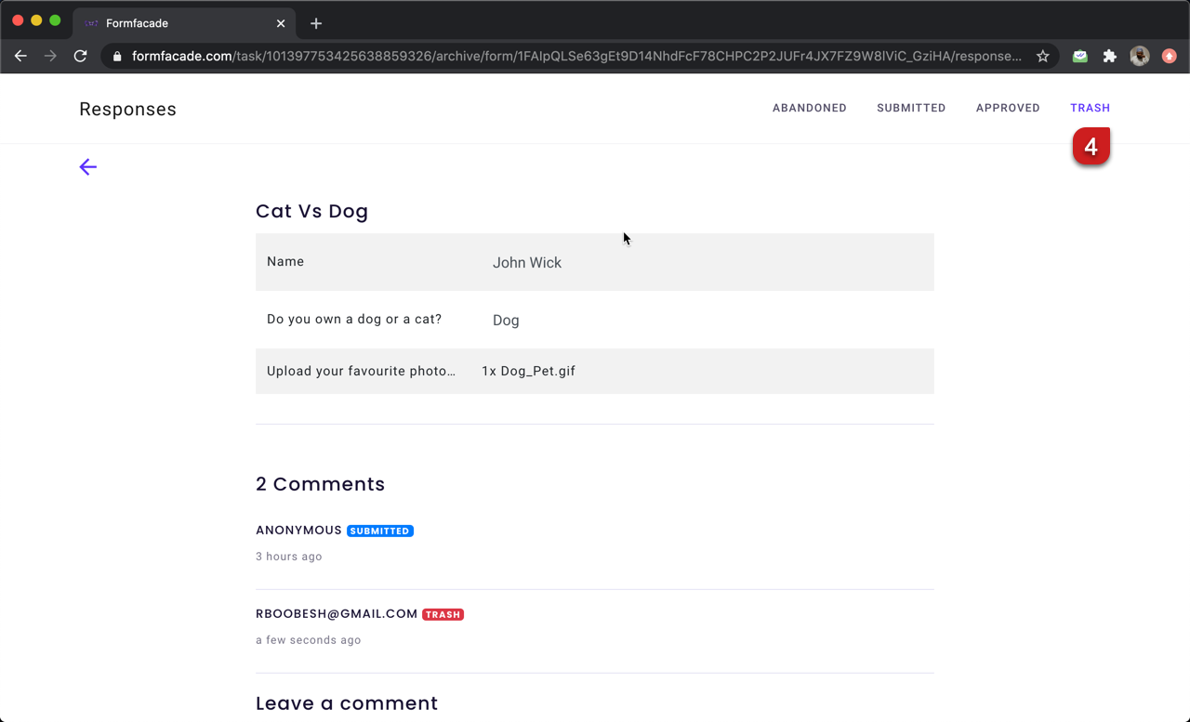Open the browser extensions puzzle icon
The height and width of the screenshot is (722, 1190).
point(1109,57)
